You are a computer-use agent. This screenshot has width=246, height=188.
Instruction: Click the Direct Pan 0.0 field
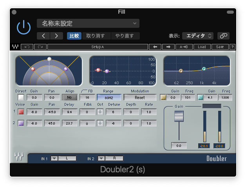[x=52, y=98]
